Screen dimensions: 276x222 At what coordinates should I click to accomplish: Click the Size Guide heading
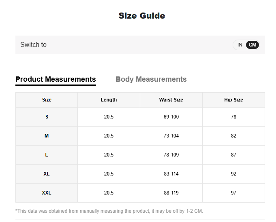[x=141, y=16]
